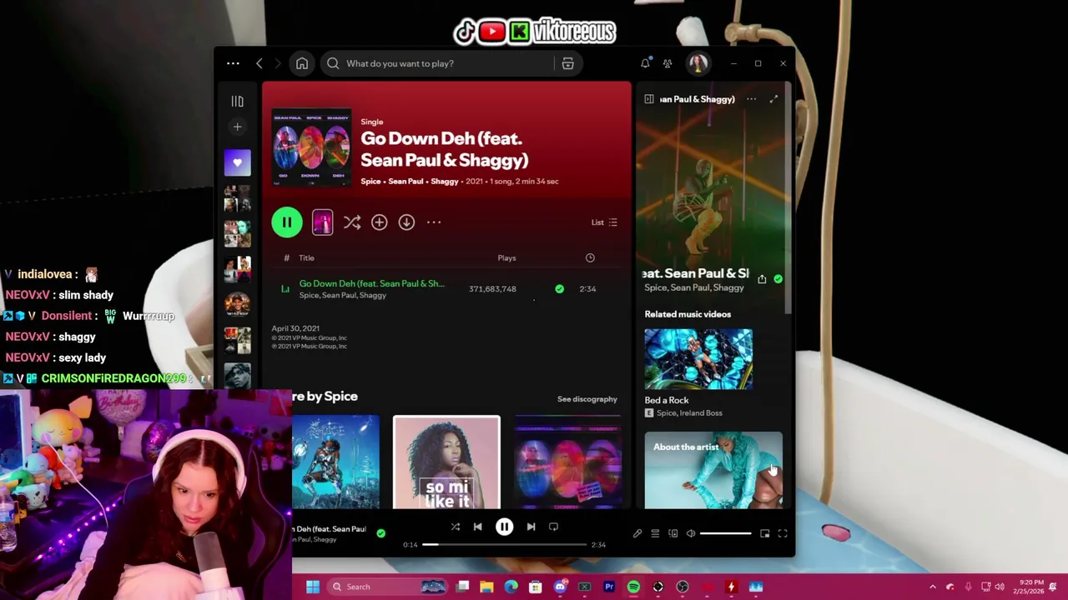Seek within the playback progress bar
1068x600 pixels.
pos(504,544)
